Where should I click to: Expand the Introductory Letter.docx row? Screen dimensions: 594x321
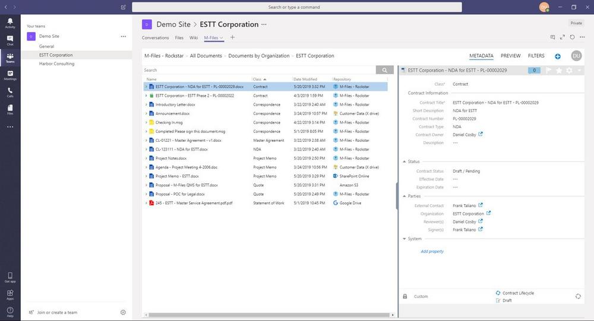[x=146, y=104]
